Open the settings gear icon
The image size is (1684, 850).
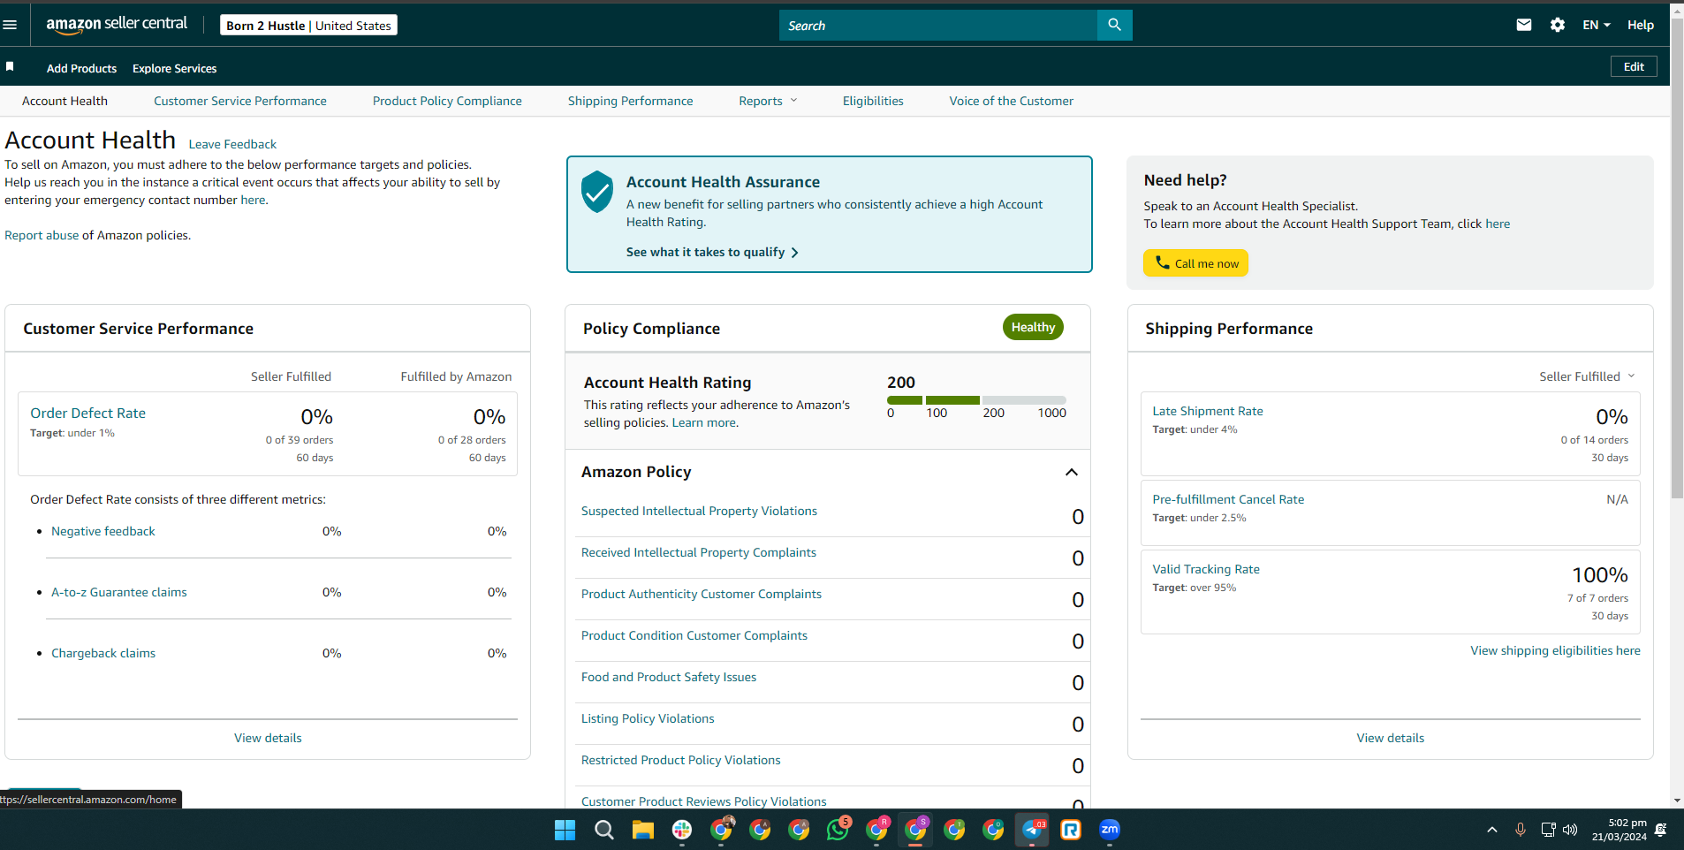point(1558,25)
